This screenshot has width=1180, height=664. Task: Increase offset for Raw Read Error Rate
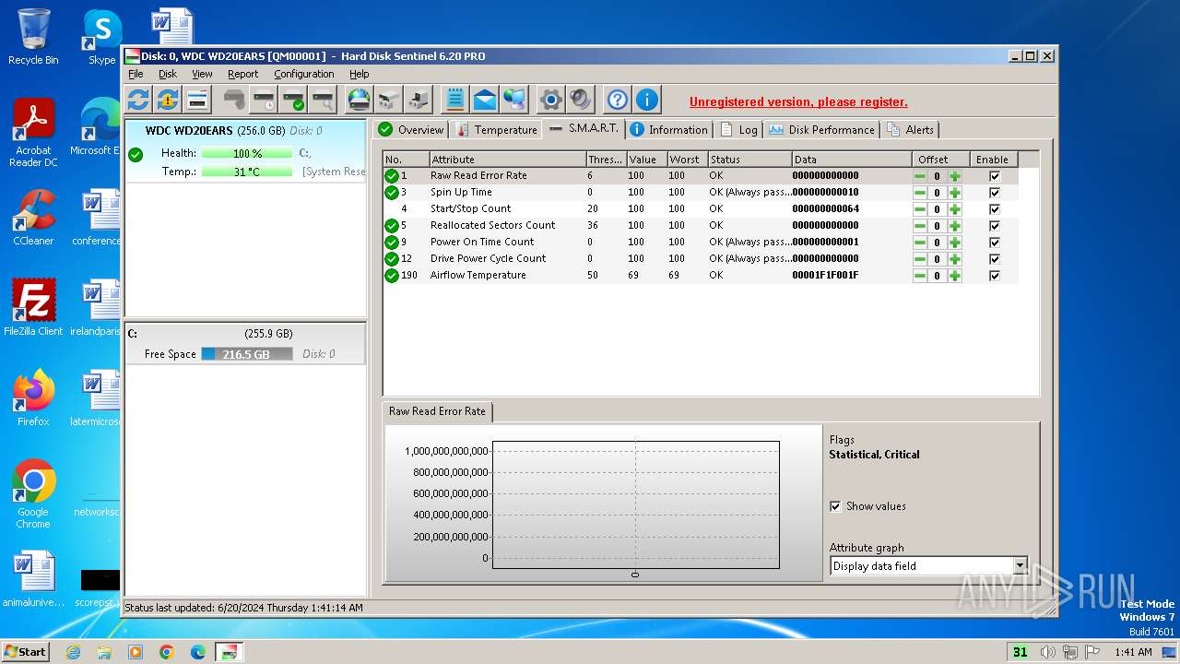point(955,176)
